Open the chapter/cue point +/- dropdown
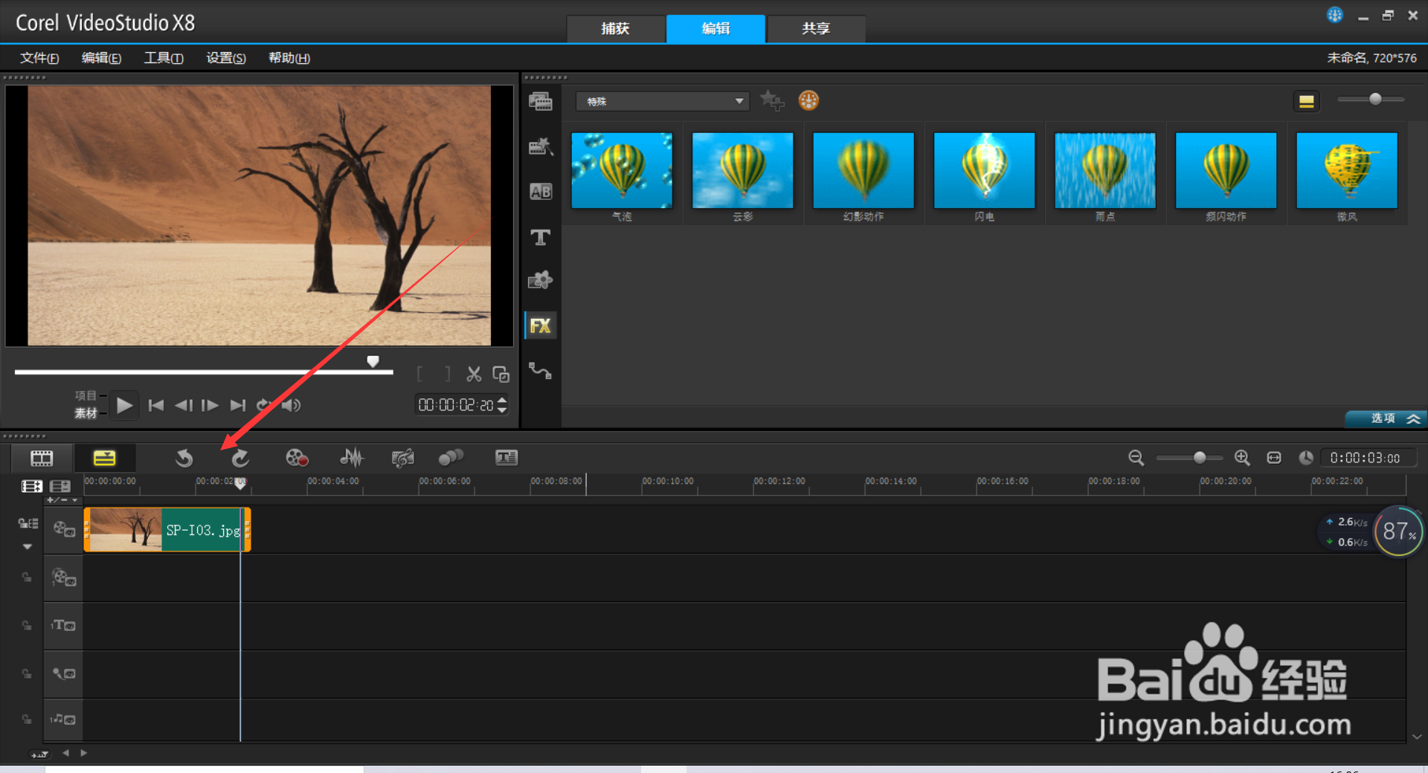1428x773 pixels. 62,500
